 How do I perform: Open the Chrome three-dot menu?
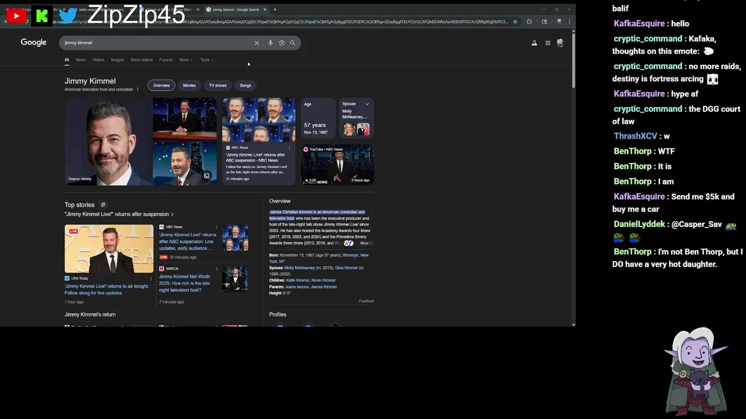click(x=569, y=22)
